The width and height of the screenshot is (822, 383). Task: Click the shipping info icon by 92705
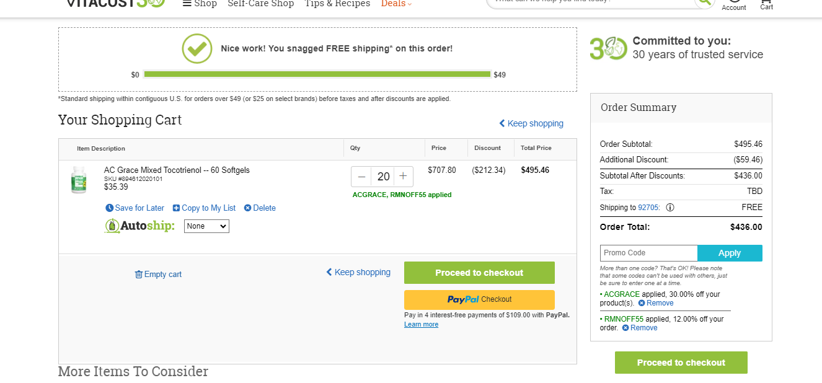(670, 208)
